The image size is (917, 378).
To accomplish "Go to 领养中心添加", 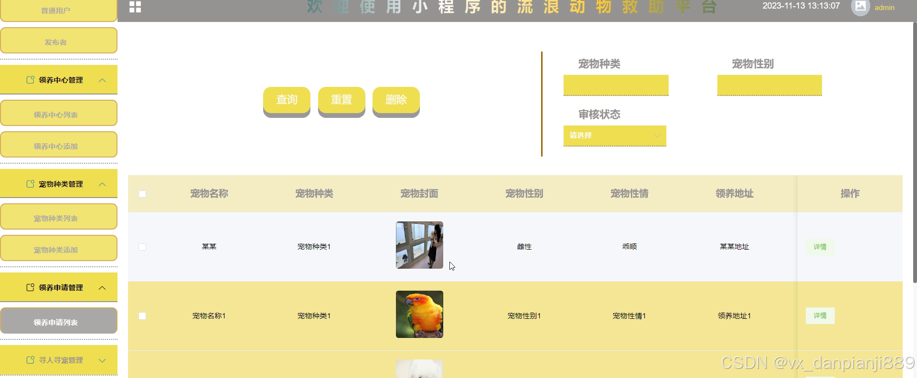I will pos(59,145).
